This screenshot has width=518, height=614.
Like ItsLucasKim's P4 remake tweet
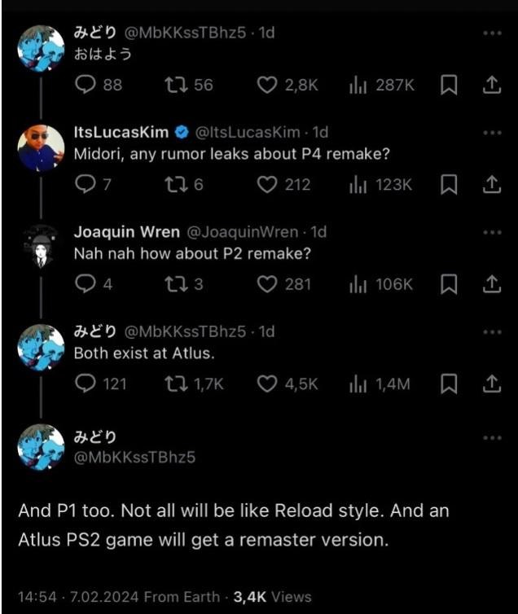pos(268,185)
